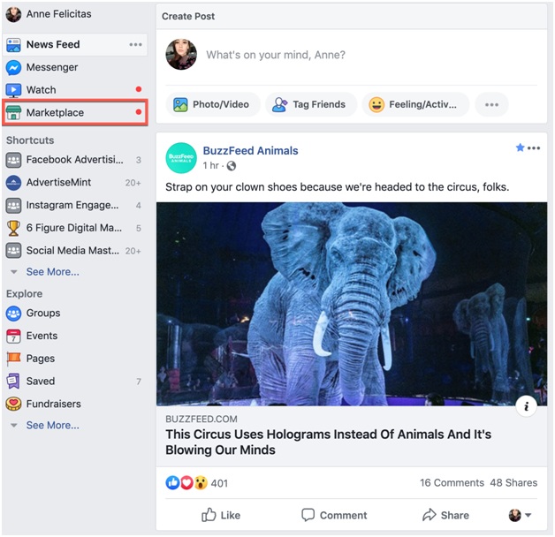The image size is (555, 537).
Task: Open the profile picker dropdown beside Share
Action: (x=520, y=515)
